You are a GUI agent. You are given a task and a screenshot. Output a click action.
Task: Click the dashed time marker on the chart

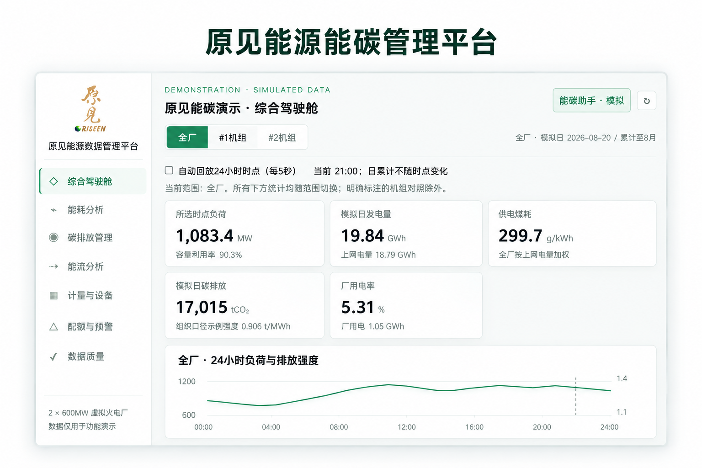[576, 396]
